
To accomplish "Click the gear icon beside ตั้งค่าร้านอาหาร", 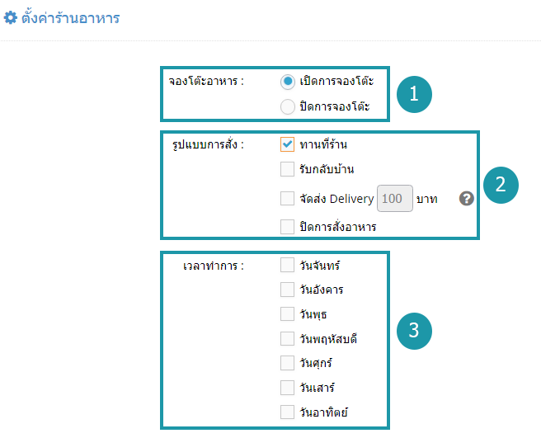I will point(11,17).
